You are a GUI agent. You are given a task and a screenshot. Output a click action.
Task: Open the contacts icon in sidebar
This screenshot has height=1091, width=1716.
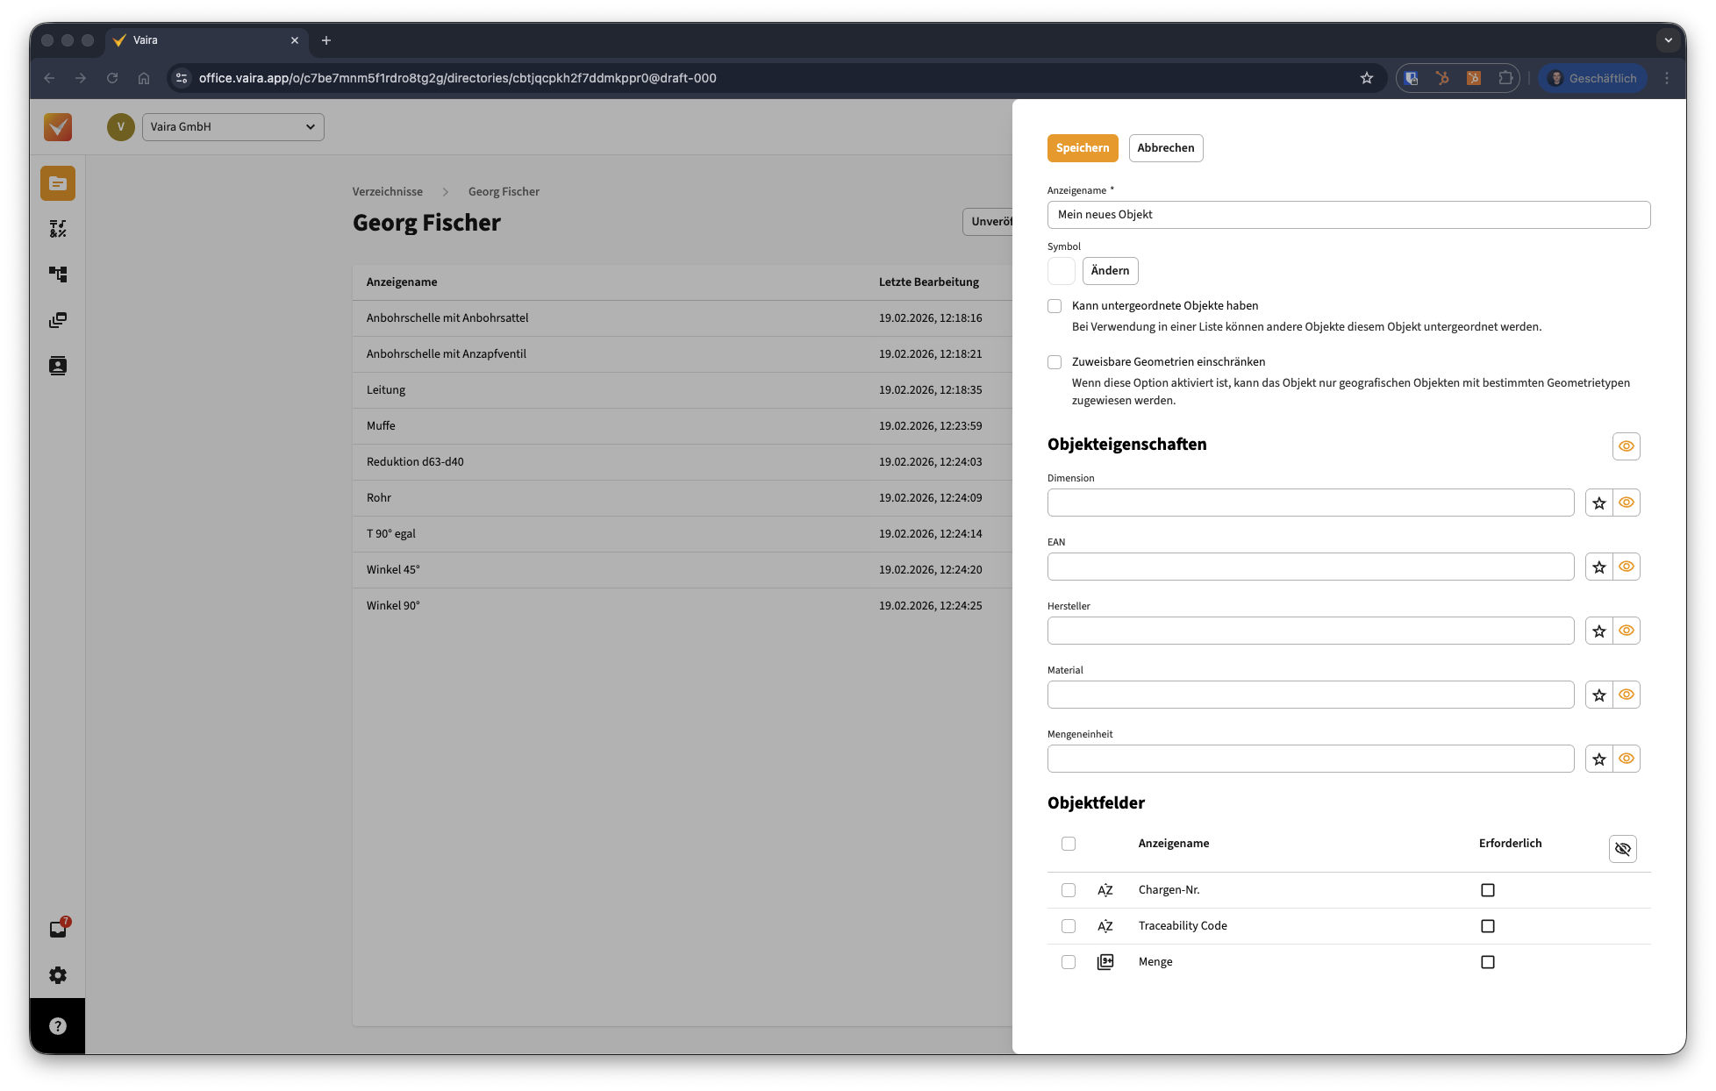(58, 366)
